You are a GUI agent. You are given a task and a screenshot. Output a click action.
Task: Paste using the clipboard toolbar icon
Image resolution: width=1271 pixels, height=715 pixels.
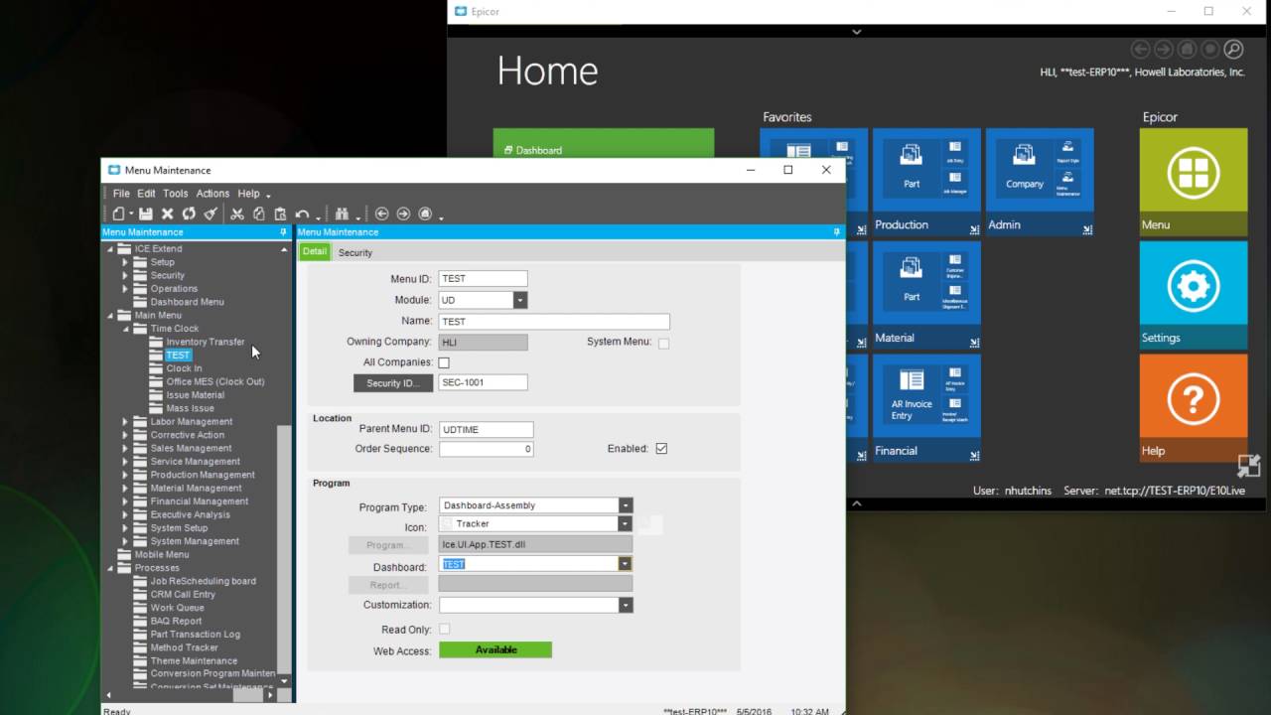[x=280, y=214]
